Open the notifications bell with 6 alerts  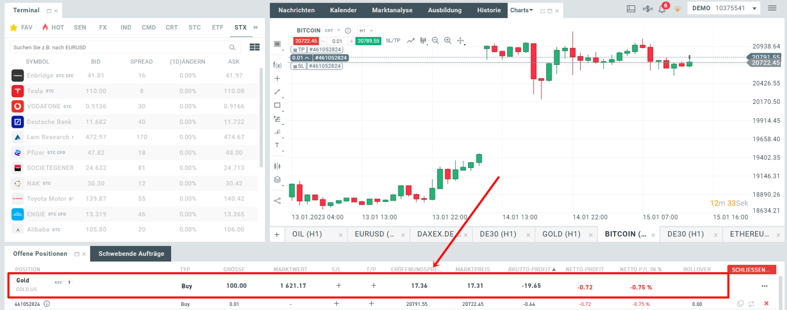point(661,9)
